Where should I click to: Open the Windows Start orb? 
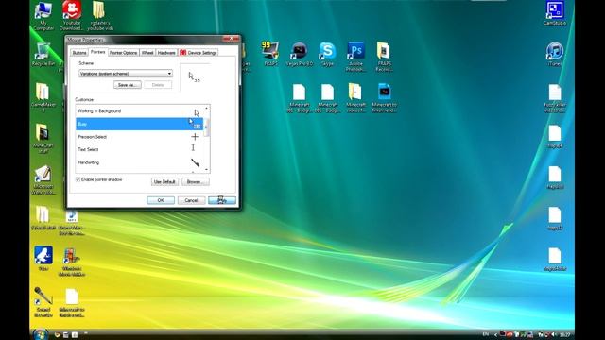tap(41, 334)
